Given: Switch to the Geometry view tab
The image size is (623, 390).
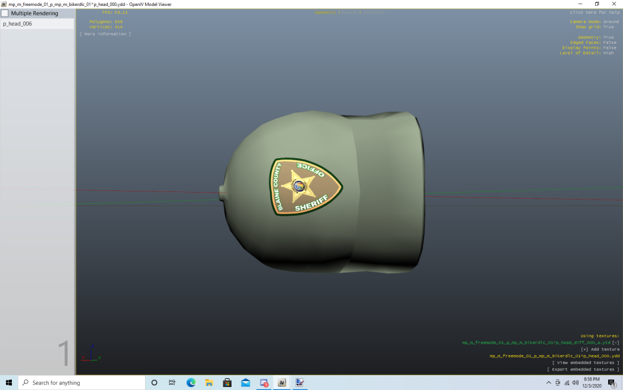Looking at the screenshot, I should pos(325,12).
